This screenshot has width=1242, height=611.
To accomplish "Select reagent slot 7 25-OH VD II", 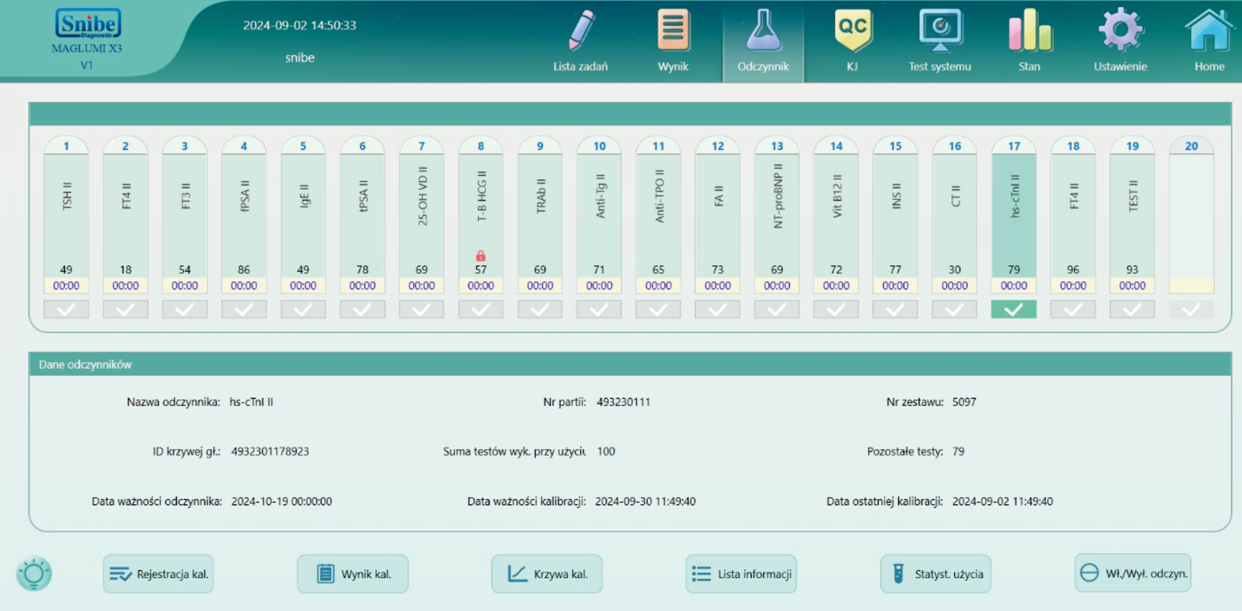I will (421, 214).
